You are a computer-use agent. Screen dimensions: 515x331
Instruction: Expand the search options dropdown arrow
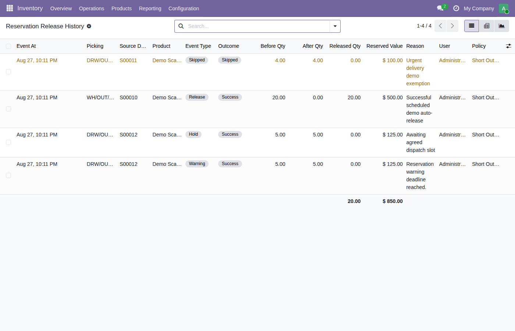(x=335, y=26)
